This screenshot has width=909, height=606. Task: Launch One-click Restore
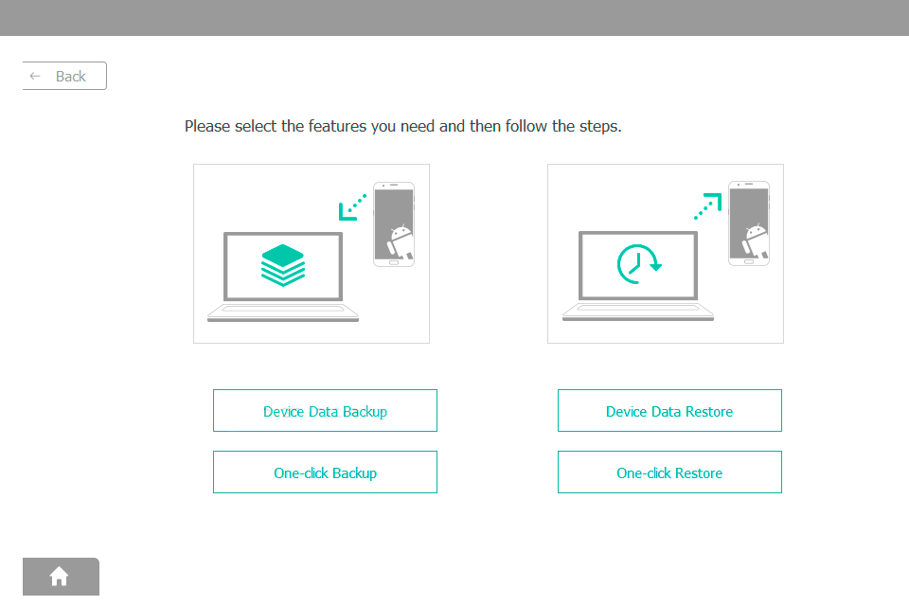pyautogui.click(x=669, y=472)
